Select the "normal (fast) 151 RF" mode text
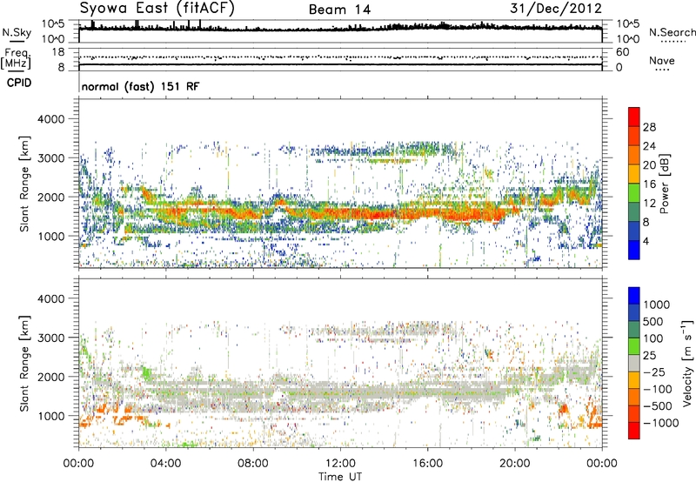Image resolution: width=696 pixels, height=482 pixels. click(x=140, y=86)
